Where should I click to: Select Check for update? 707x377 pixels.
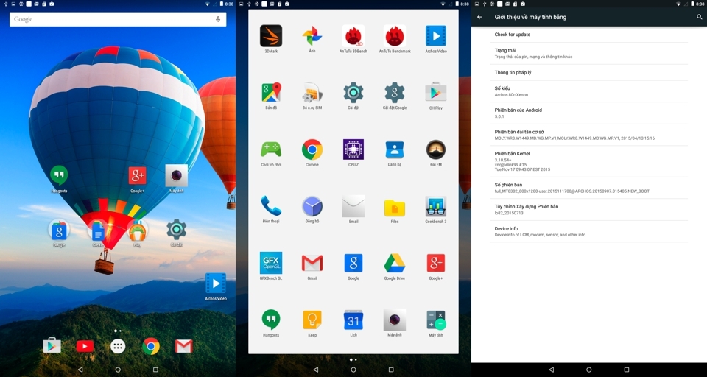click(x=589, y=35)
